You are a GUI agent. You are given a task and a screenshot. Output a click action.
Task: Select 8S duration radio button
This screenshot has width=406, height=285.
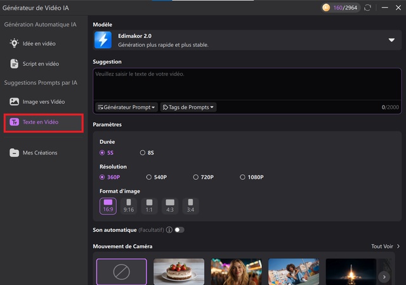(x=143, y=153)
